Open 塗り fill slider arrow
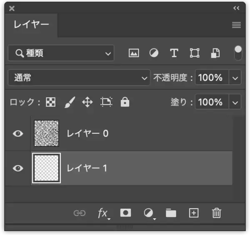Screen dimensions: 250x237 [235, 102]
